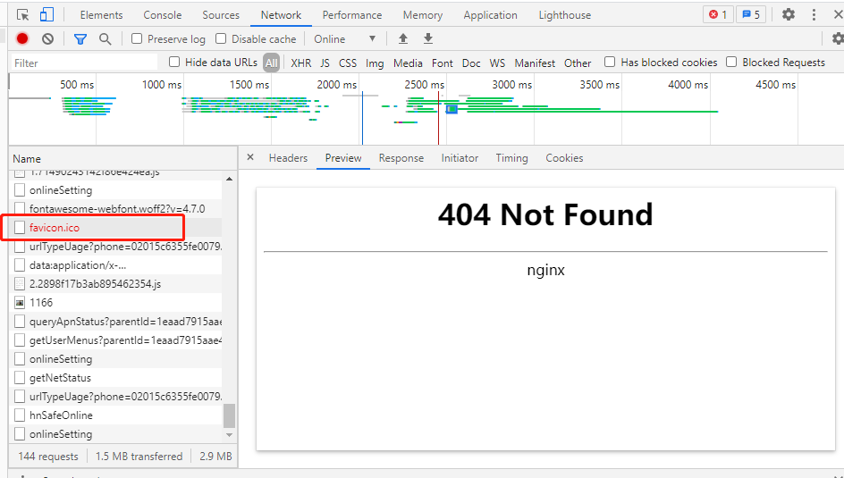Image resolution: width=844 pixels, height=478 pixels.
Task: Filter requests by WS
Action: pyautogui.click(x=497, y=63)
